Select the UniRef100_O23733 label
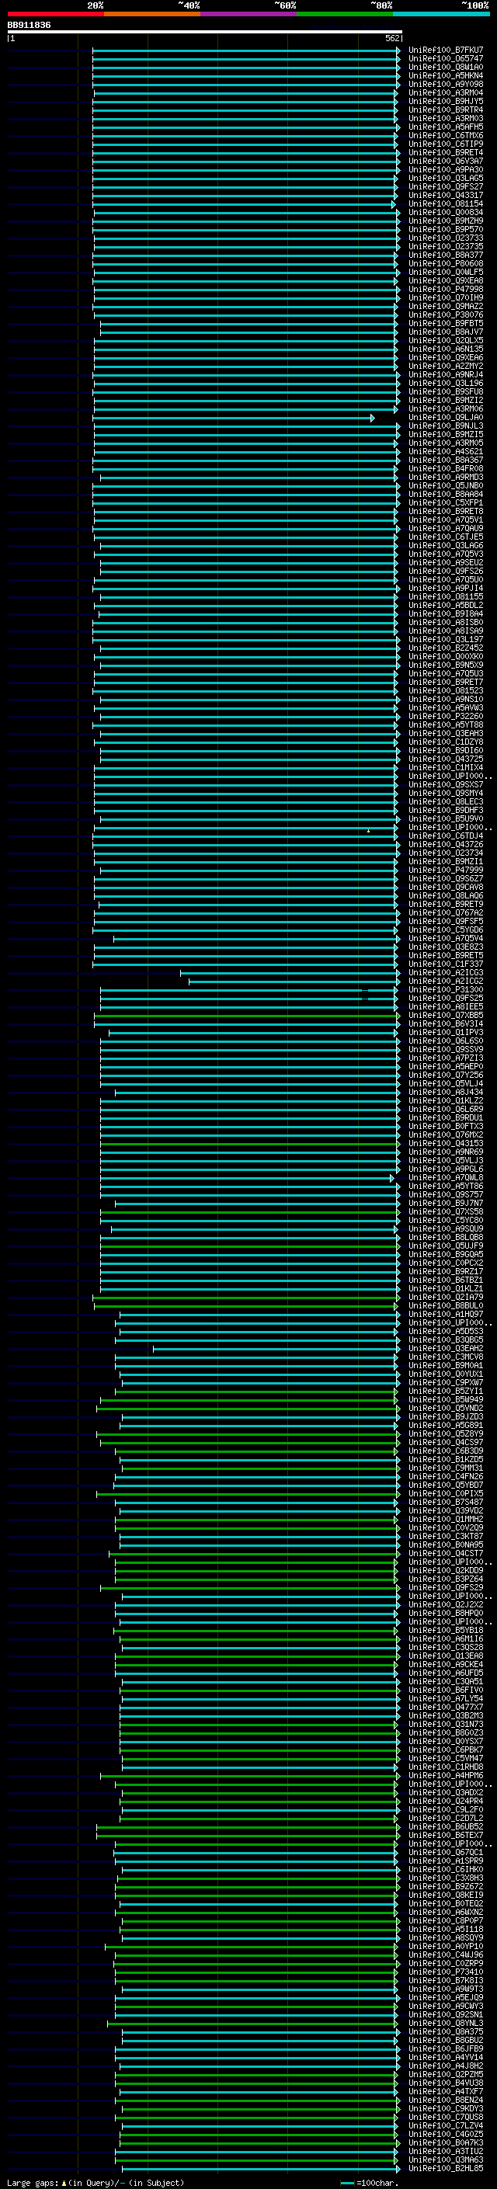This screenshot has height=2189, width=497. (445, 238)
